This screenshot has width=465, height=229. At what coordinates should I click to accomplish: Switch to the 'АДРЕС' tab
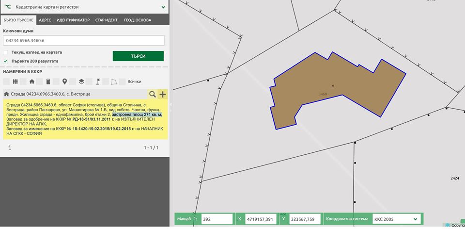45,20
